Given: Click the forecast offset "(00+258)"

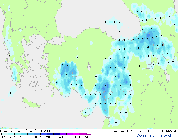Looking at the screenshot, I should pos(169,131).
